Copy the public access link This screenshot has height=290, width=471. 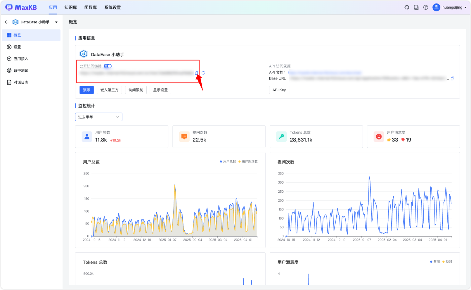click(197, 73)
